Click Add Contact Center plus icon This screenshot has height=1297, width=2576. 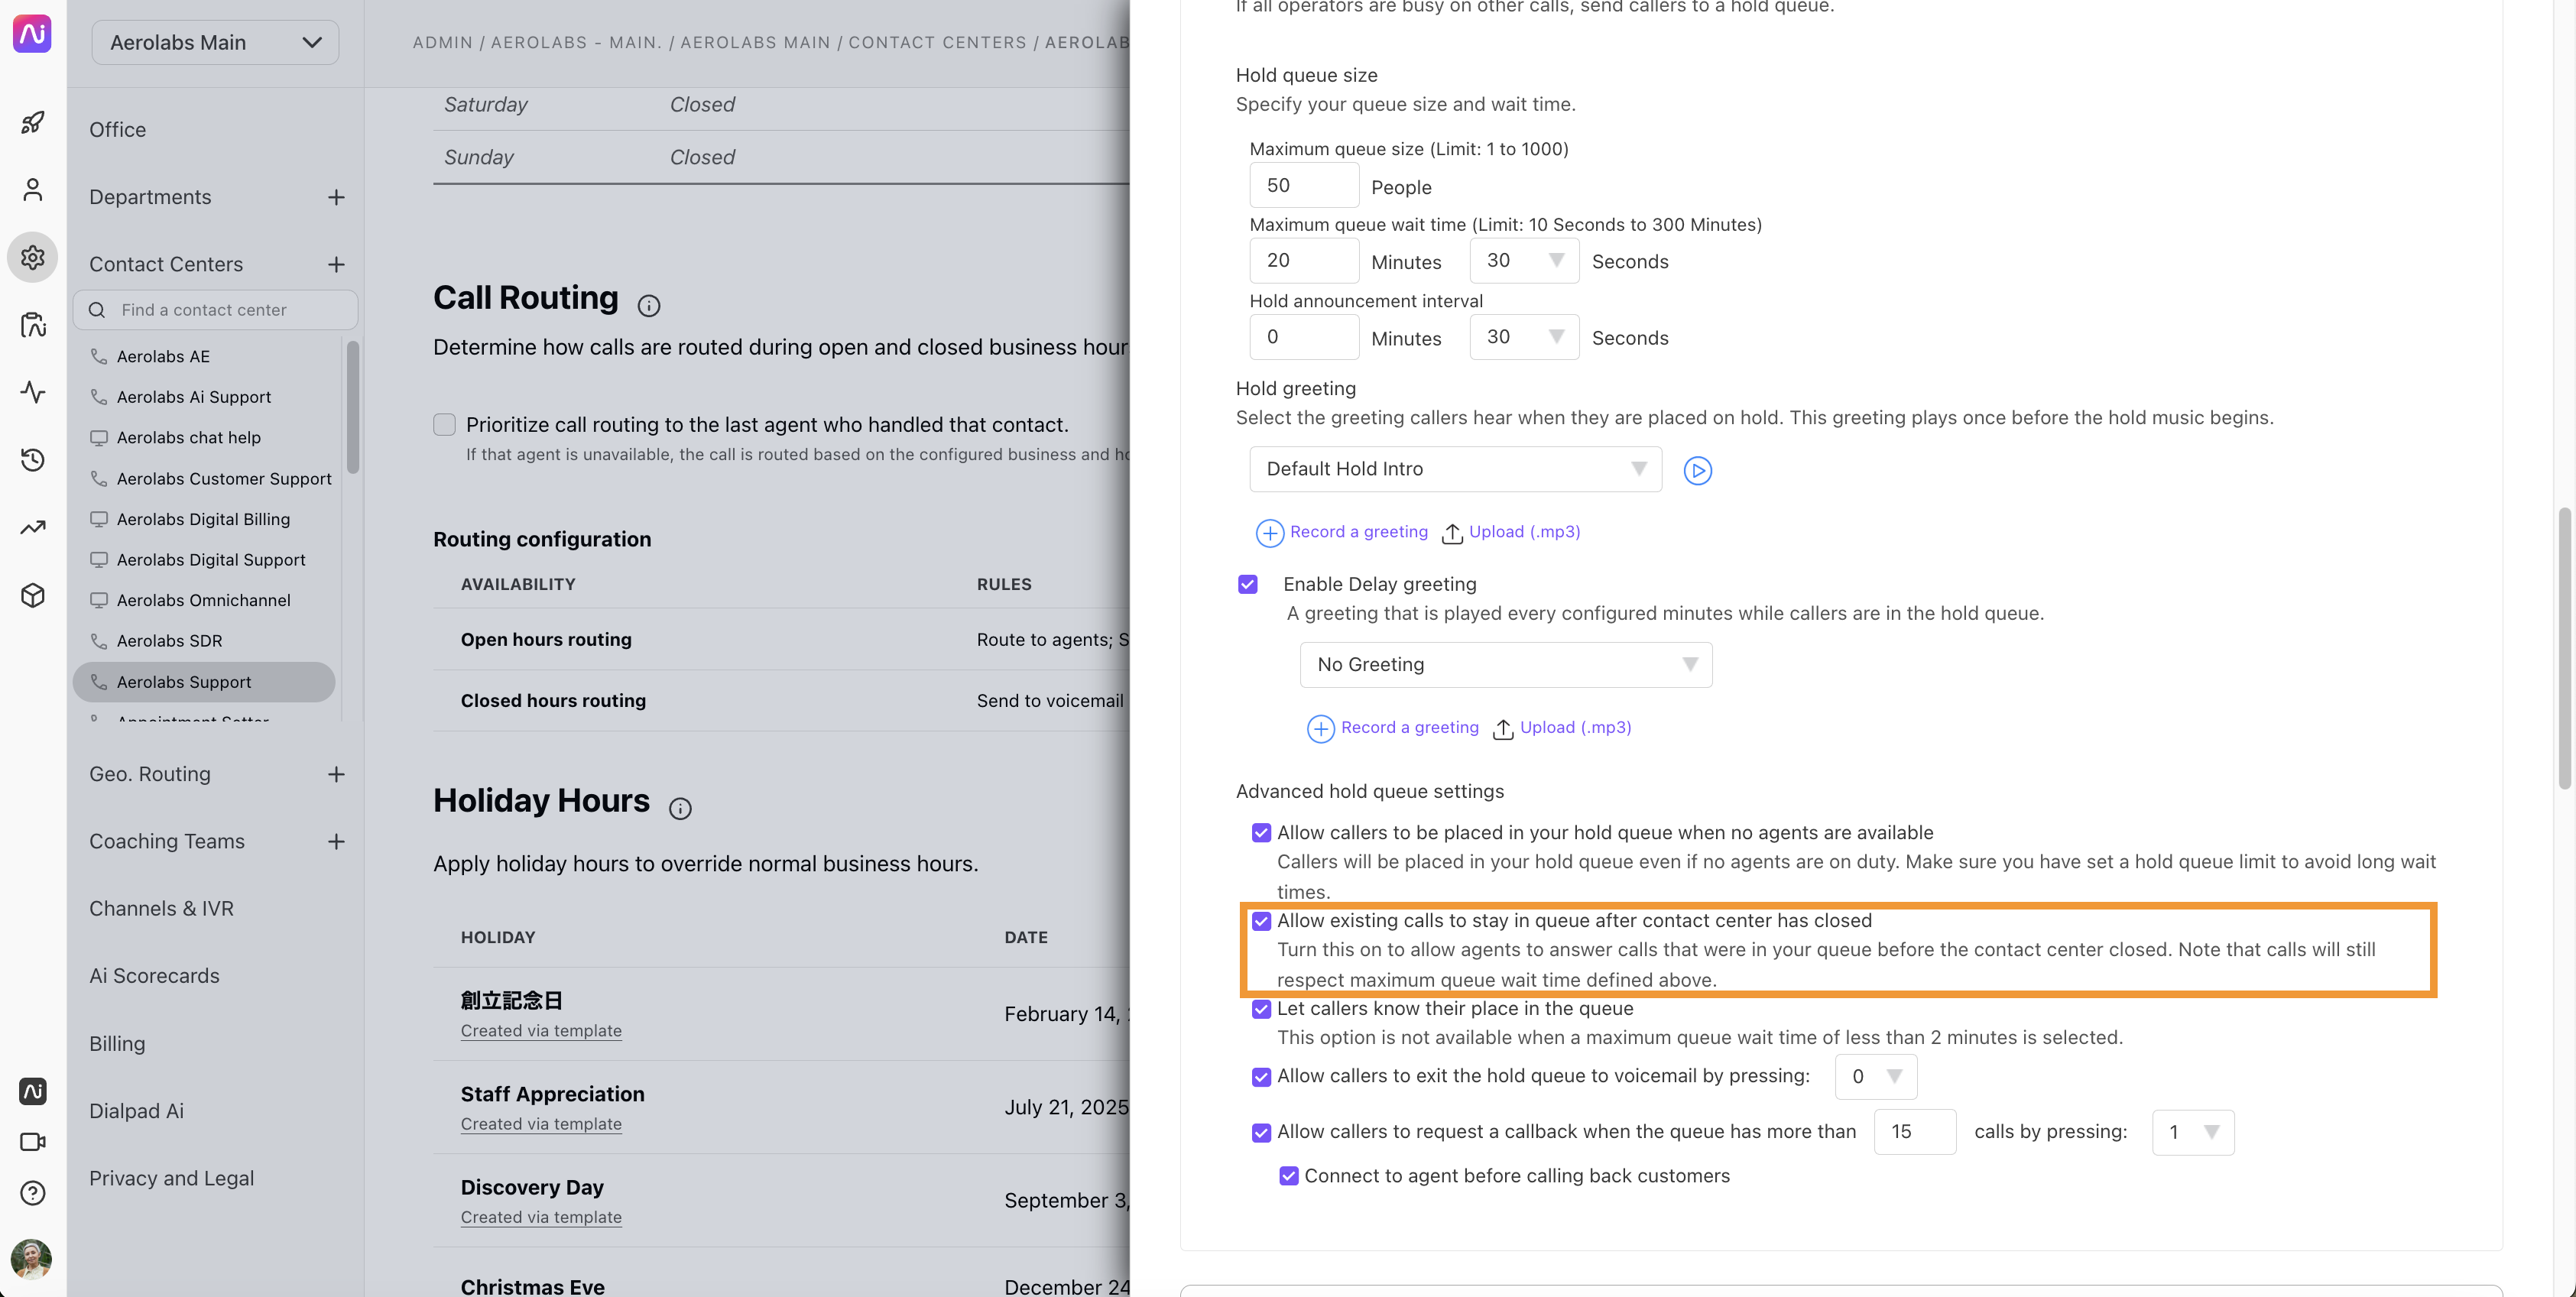(333, 264)
